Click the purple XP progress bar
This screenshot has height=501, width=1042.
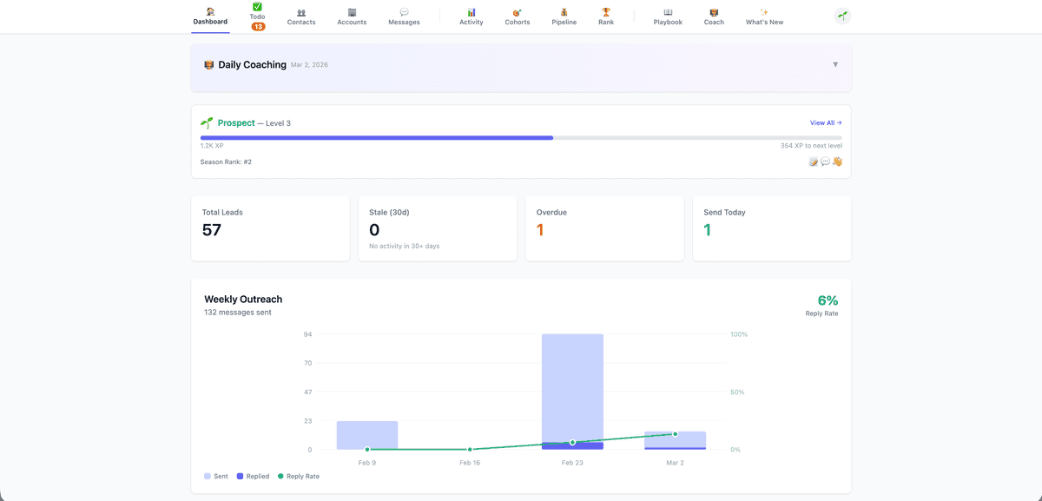[x=373, y=137]
